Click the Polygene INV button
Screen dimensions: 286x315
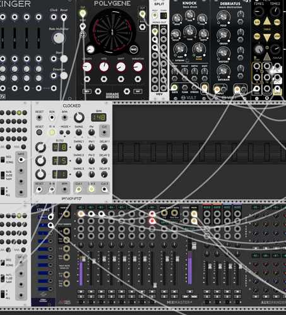pyautogui.click(x=138, y=92)
